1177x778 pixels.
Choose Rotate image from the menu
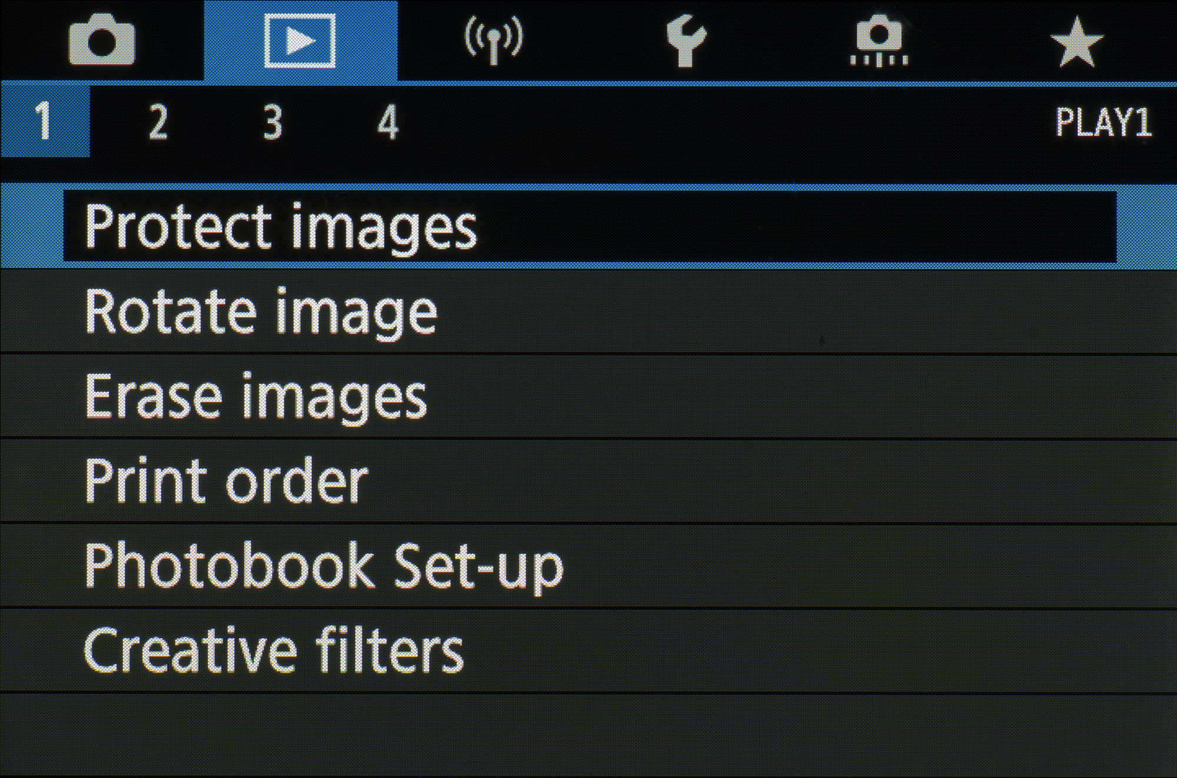tap(261, 312)
